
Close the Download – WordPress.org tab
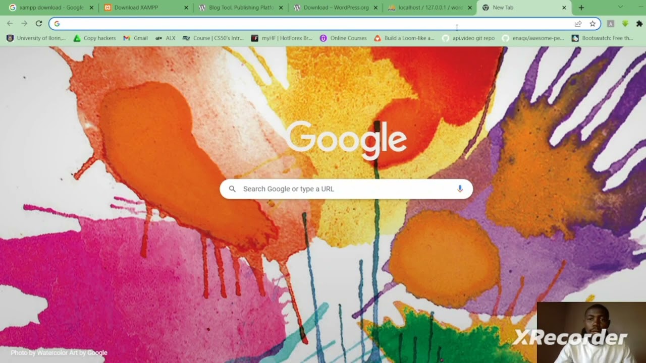pos(375,8)
